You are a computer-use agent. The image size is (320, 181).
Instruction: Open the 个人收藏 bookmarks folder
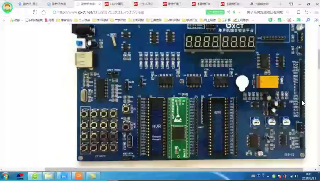coord(82,20)
